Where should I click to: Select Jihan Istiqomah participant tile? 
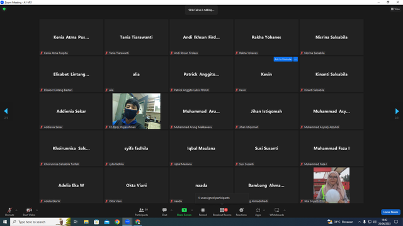click(266, 111)
